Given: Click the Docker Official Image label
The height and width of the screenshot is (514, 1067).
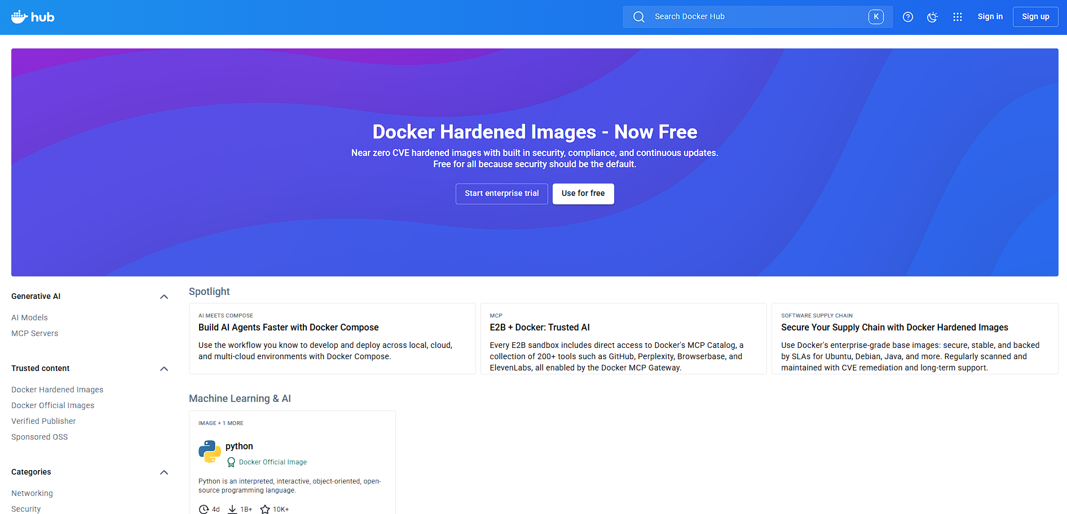Looking at the screenshot, I should click(x=273, y=462).
